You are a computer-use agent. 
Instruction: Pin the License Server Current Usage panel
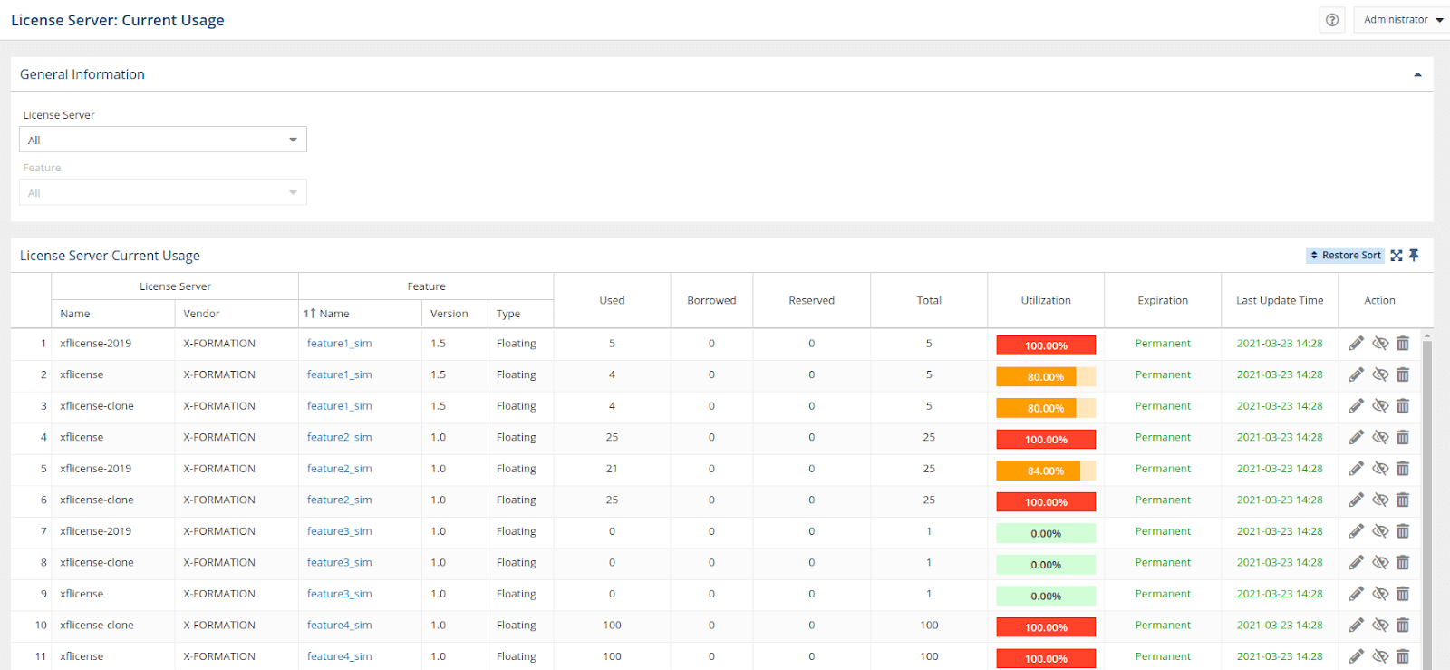1414,256
